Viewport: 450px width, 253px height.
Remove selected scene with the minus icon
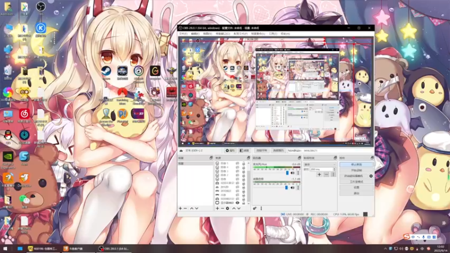point(186,208)
